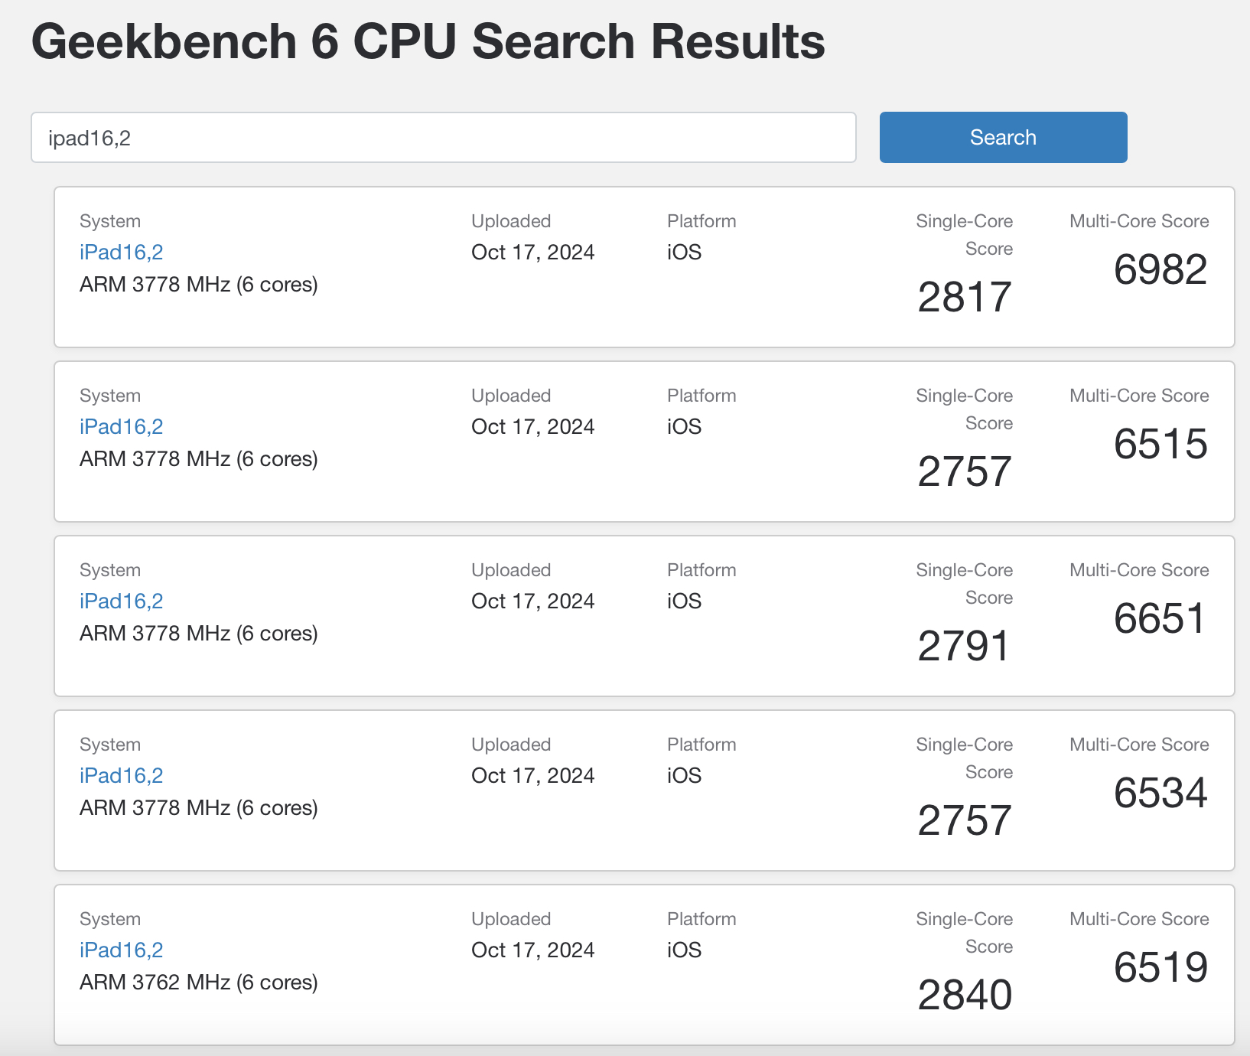Viewport: 1250px width, 1056px height.
Task: Open iPad16,2 link for the 6651 multi-core result
Action: (x=122, y=601)
